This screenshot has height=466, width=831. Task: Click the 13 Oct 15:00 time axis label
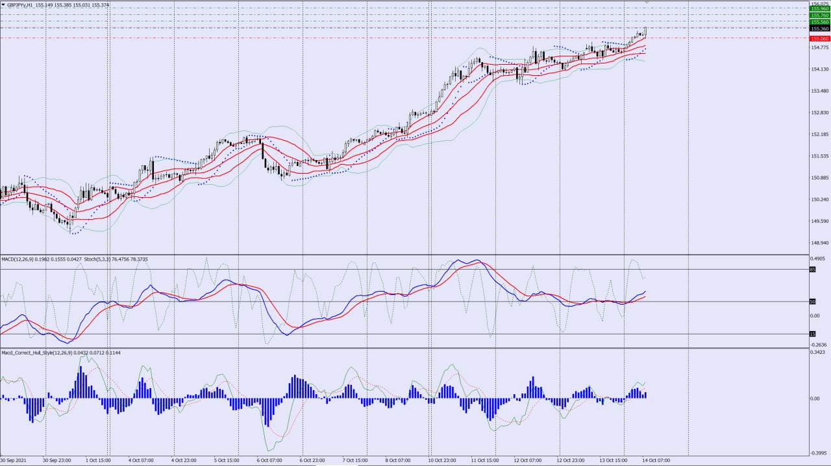coord(614,460)
